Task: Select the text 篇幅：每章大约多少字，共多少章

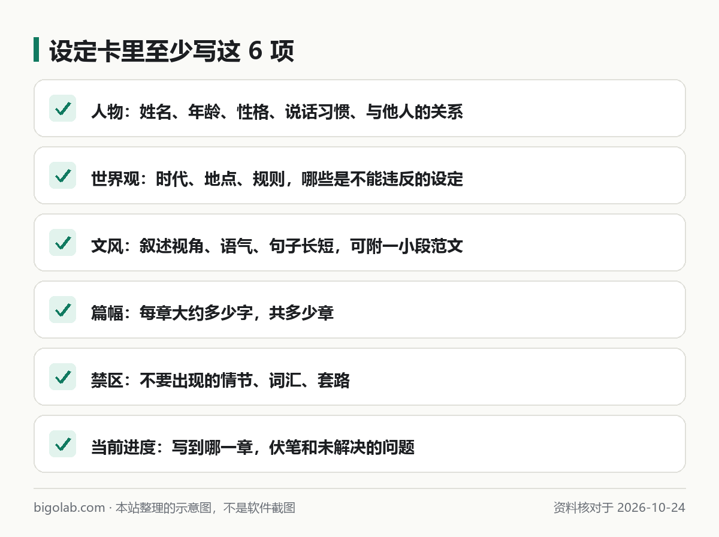Action: coord(212,313)
